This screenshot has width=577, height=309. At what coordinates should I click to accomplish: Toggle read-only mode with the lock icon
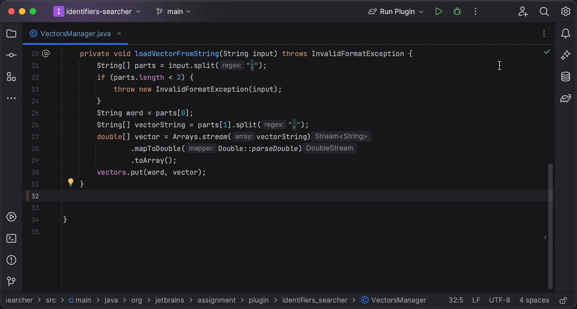563,300
